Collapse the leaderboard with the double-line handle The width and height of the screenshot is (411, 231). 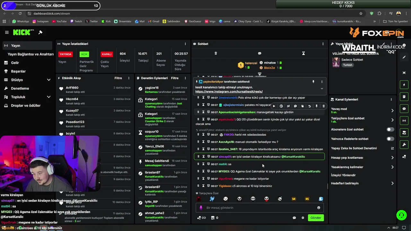click(x=259, y=74)
